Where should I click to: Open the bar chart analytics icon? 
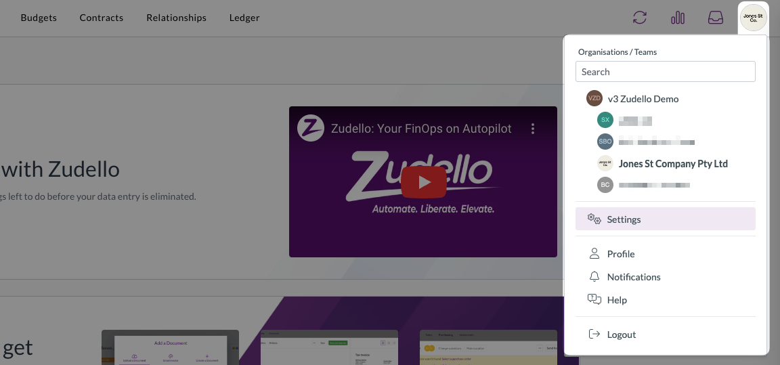[678, 18]
